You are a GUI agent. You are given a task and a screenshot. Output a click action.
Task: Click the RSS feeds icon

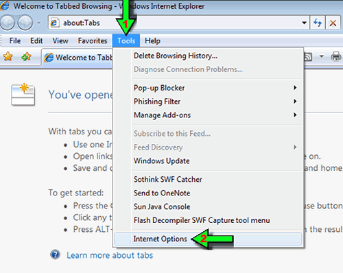coord(308,56)
